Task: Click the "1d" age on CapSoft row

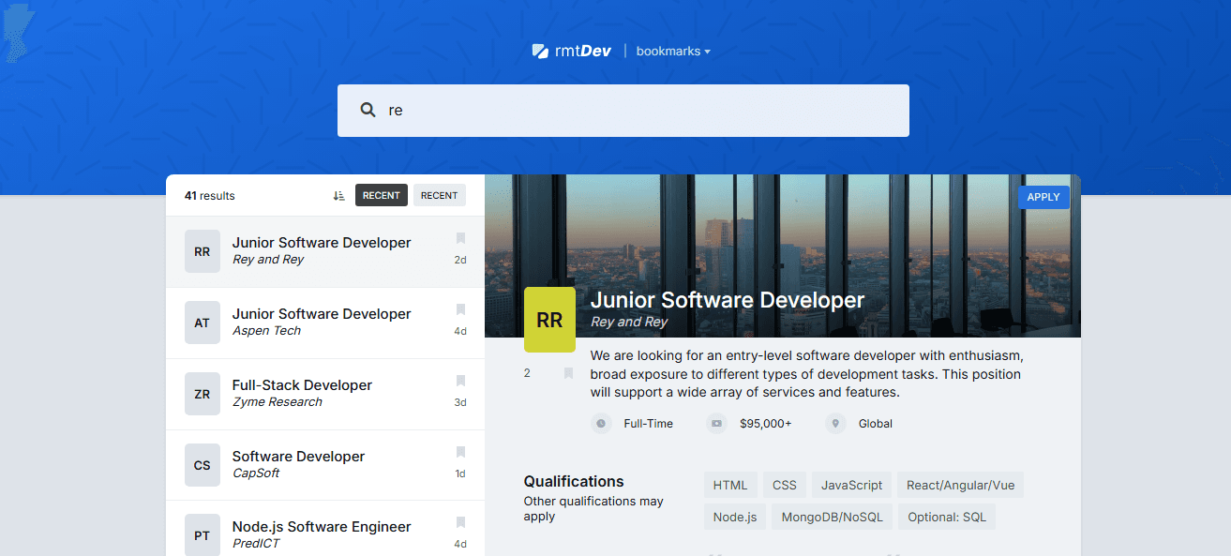Action: click(x=460, y=473)
